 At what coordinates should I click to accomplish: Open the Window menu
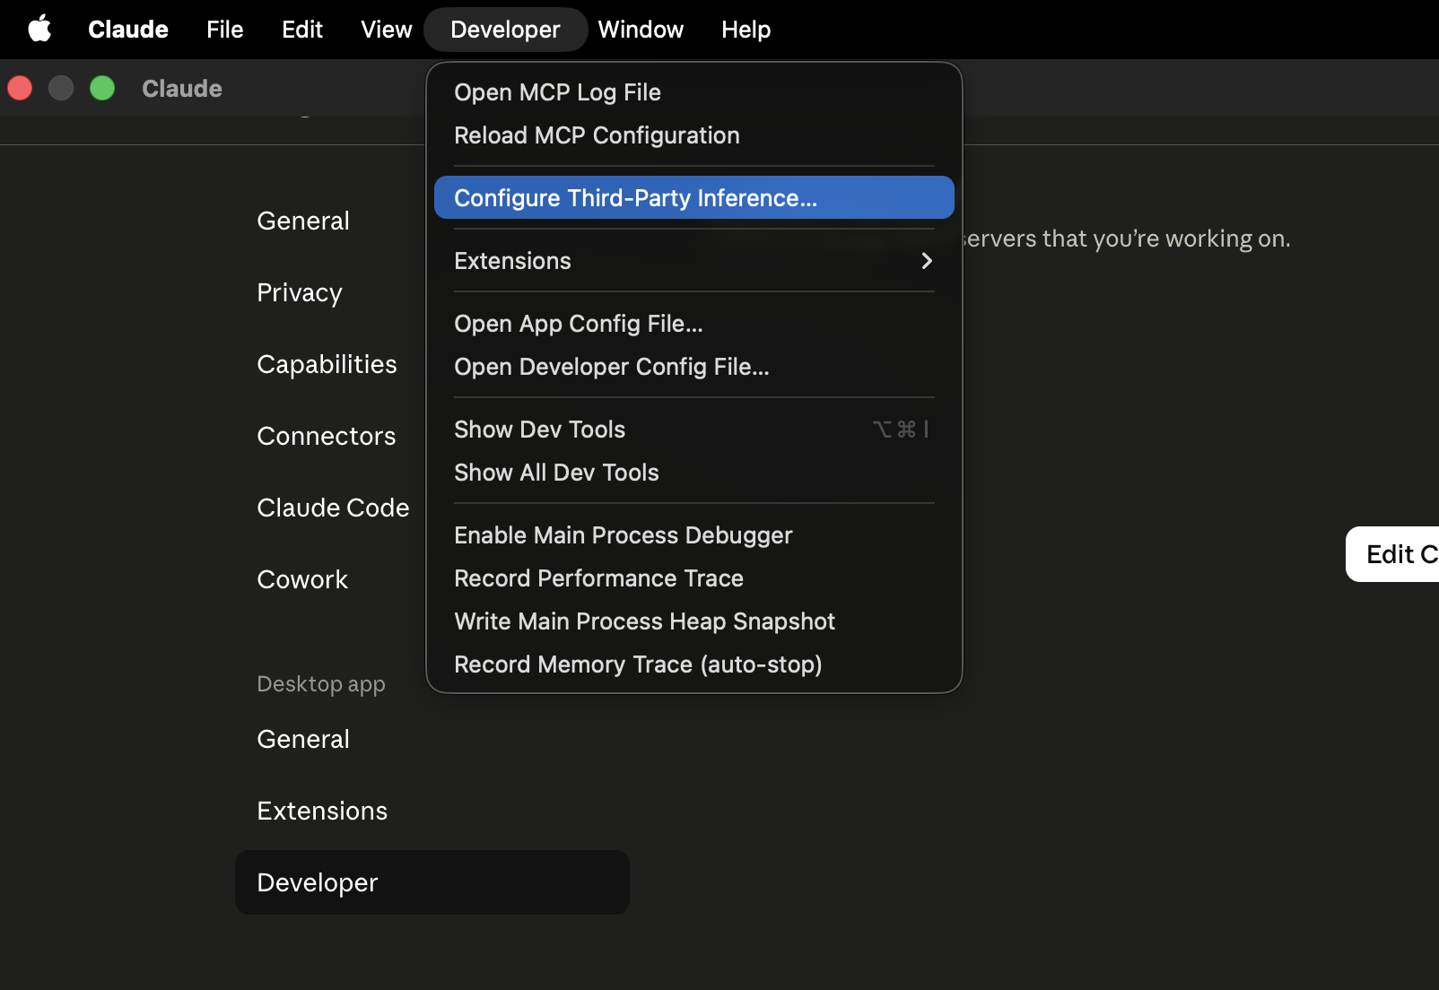point(641,30)
